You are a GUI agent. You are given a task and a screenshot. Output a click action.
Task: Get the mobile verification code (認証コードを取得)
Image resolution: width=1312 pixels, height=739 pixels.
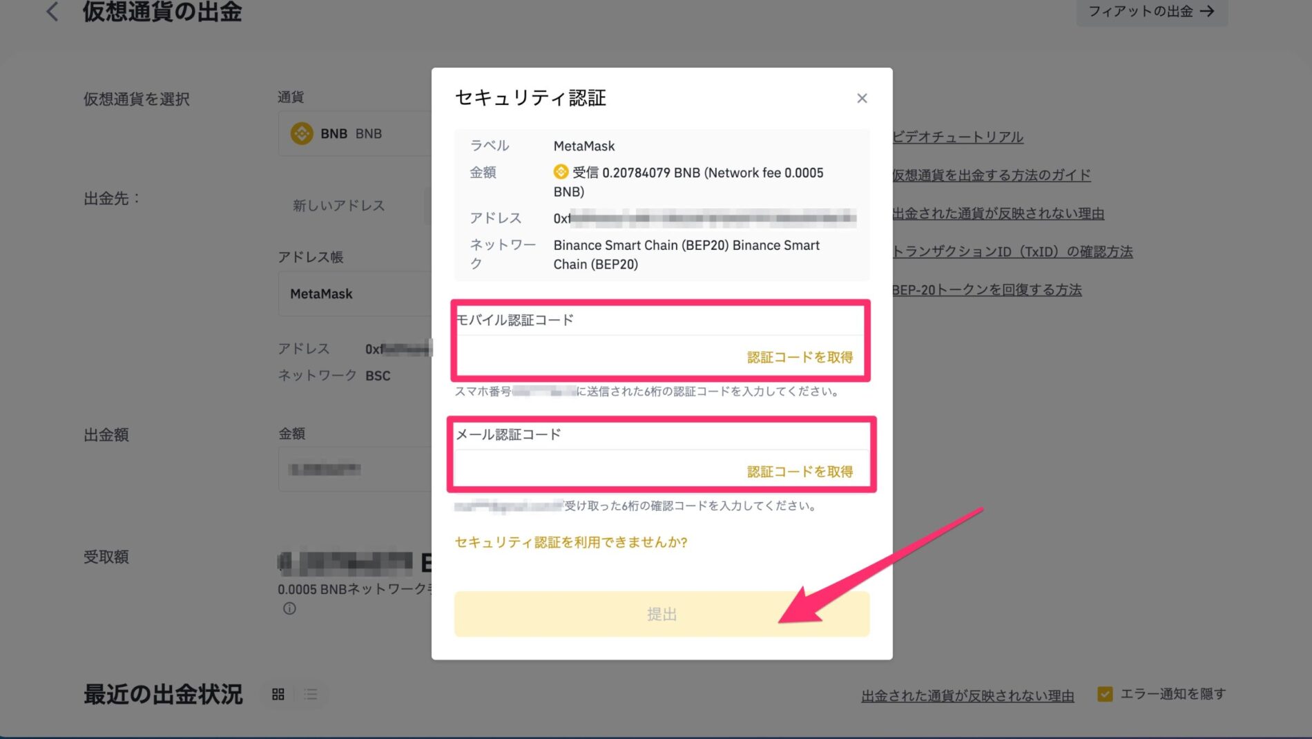800,357
